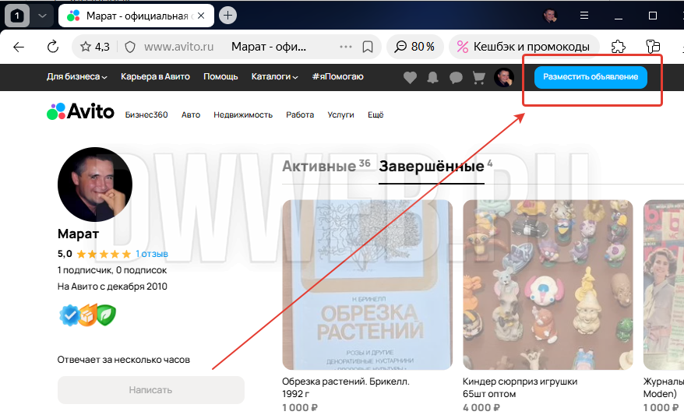
Task: Open the browser extensions puzzle icon
Action: (618, 47)
